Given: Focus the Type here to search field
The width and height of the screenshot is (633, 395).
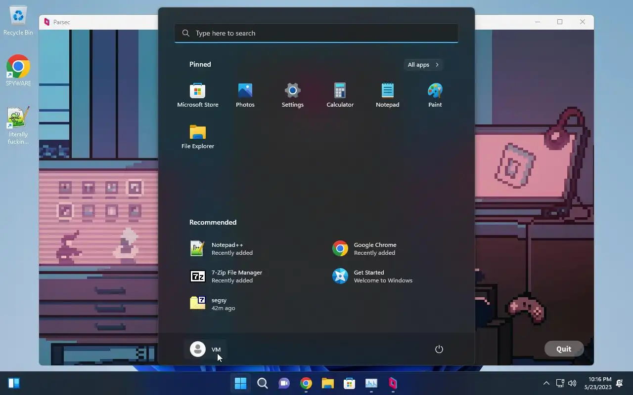Looking at the screenshot, I should [x=316, y=33].
